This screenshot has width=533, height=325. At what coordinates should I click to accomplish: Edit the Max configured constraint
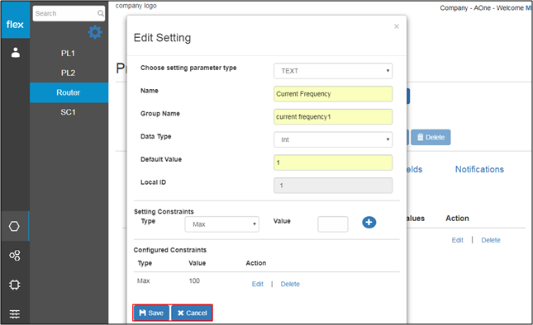tap(257, 284)
